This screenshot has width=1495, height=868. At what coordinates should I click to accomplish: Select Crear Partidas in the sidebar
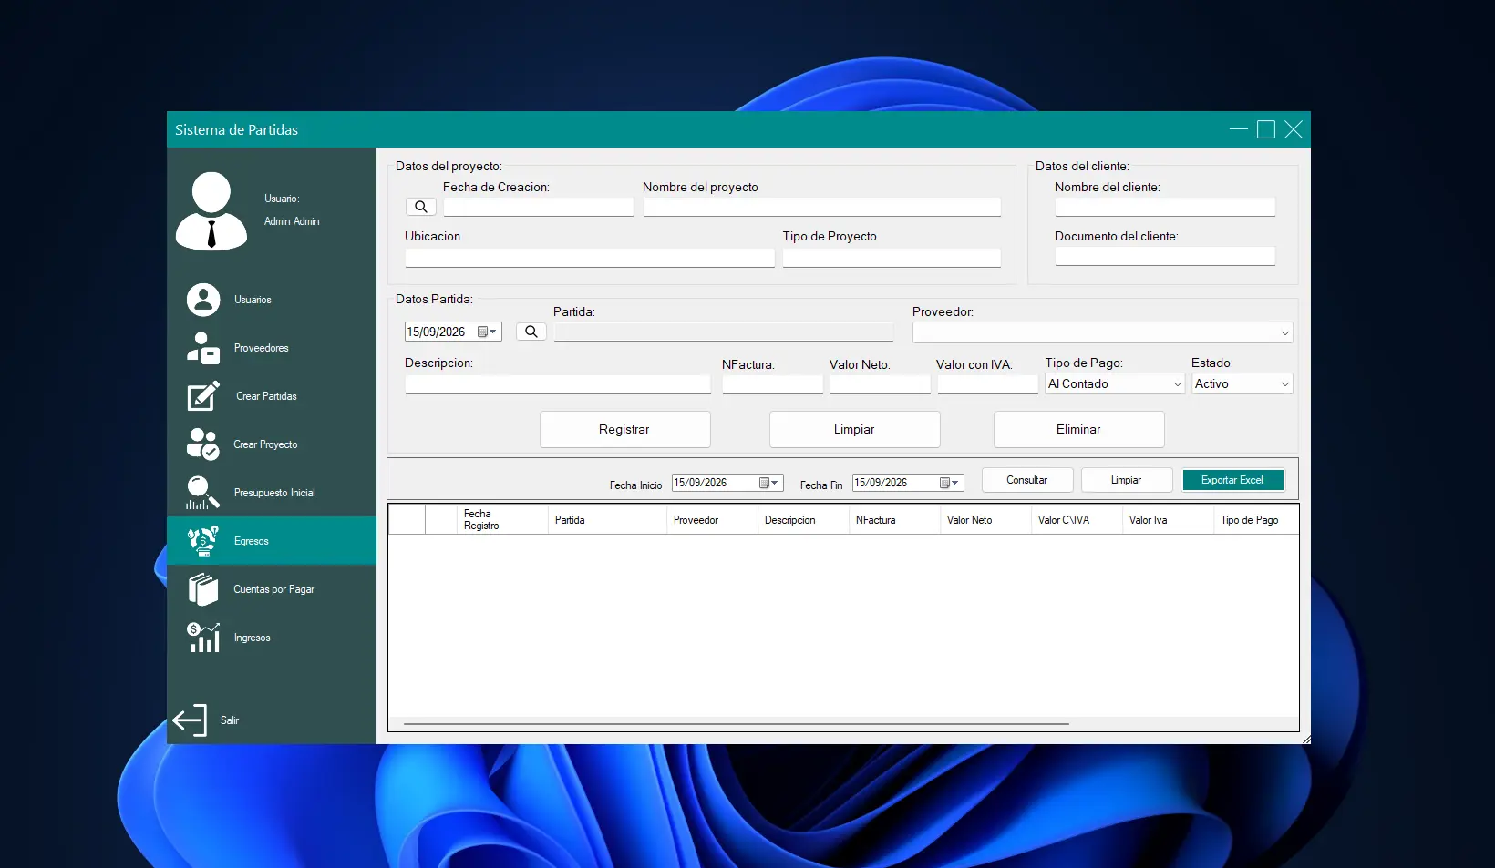pos(266,396)
